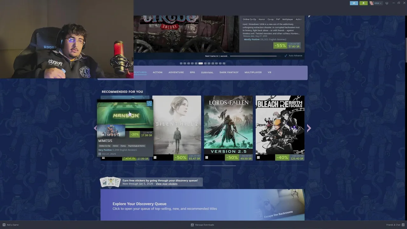Screen dimensions: 407x229
Task: Jump to the last carousel page dot
Action: [224, 63]
